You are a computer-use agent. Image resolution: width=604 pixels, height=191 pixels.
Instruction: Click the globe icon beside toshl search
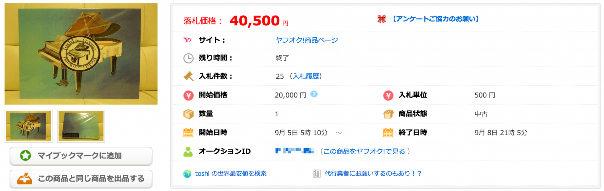[187, 174]
